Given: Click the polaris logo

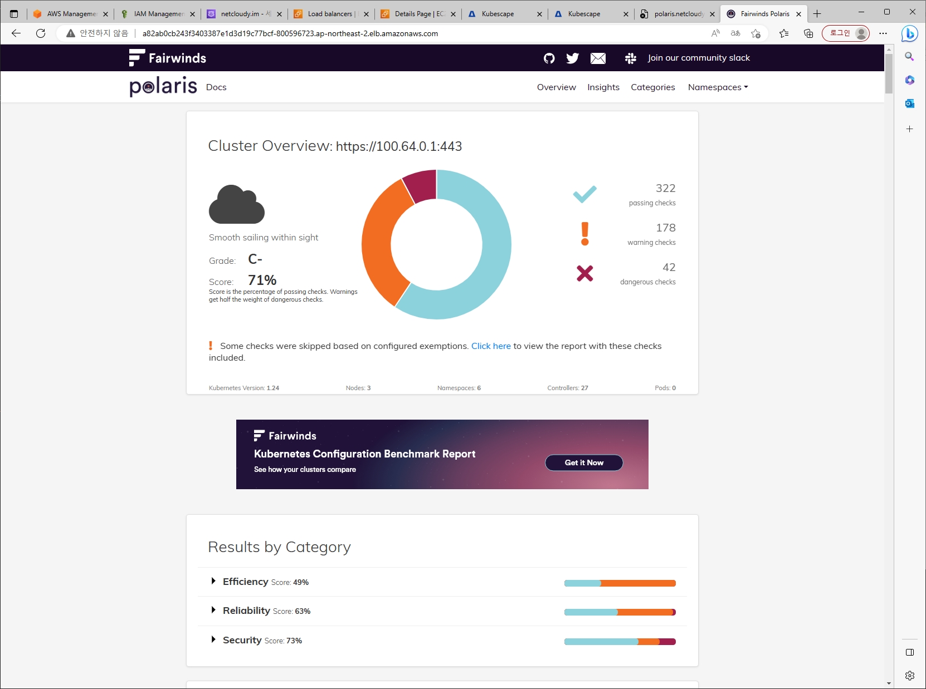Looking at the screenshot, I should pyautogui.click(x=163, y=86).
